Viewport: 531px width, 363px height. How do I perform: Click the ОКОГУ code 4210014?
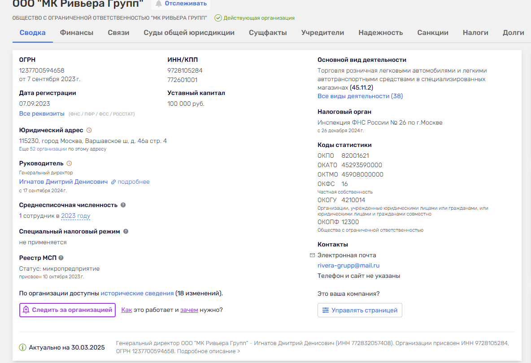(x=353, y=200)
